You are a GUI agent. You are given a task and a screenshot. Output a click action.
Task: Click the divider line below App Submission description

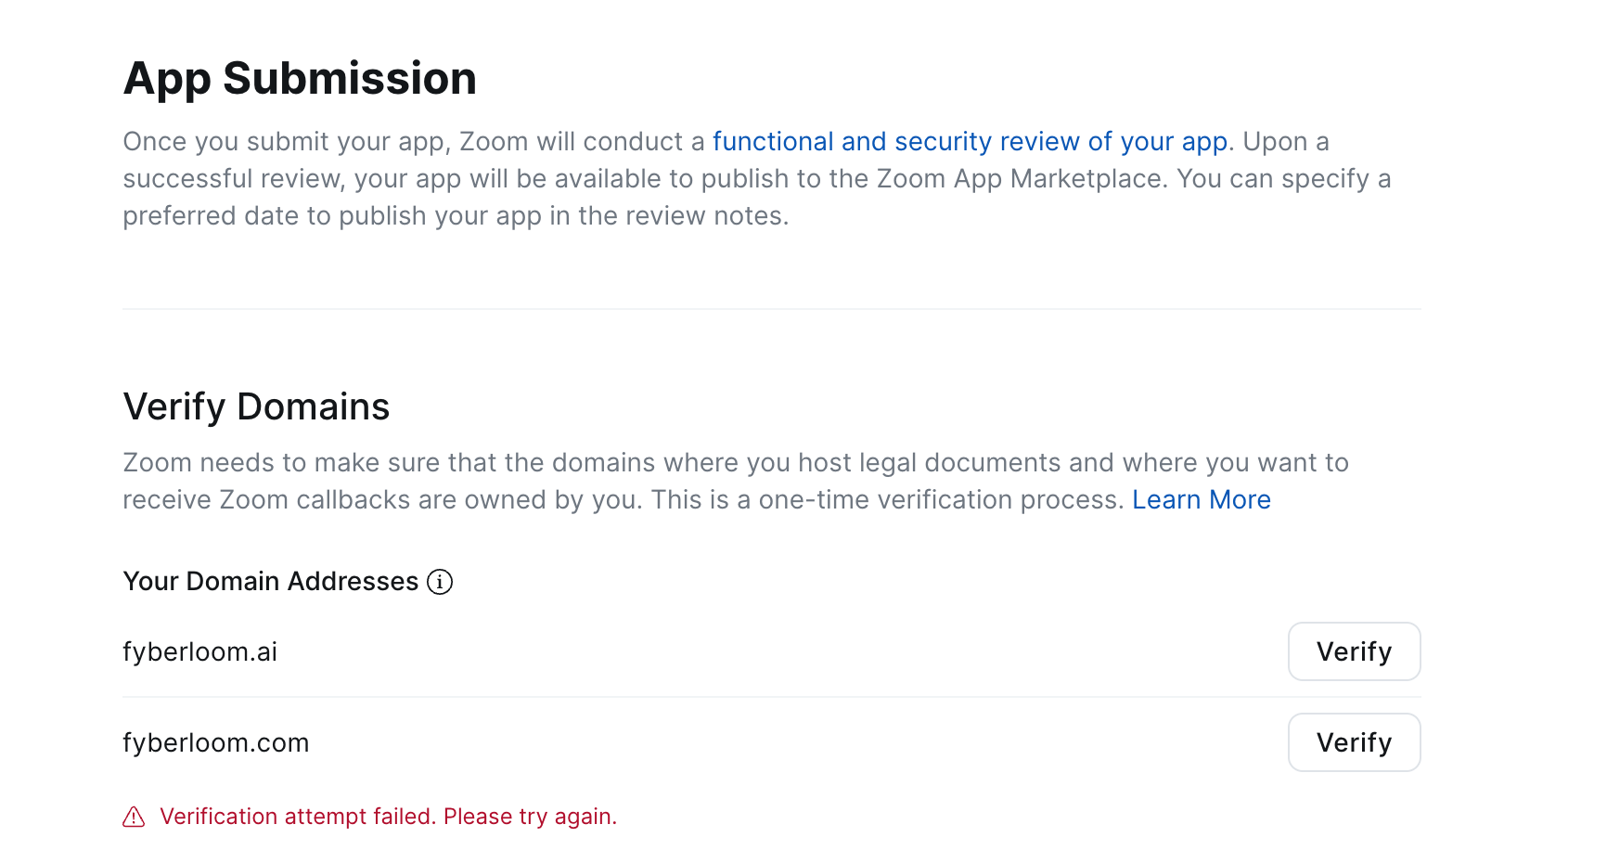point(771,309)
